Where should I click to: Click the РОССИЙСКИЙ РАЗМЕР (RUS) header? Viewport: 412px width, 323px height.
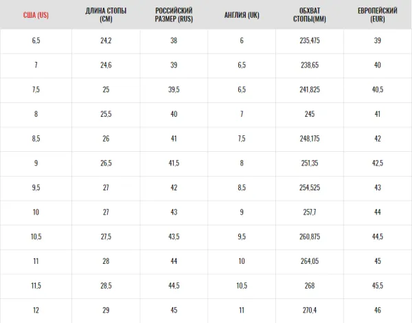[x=174, y=14]
